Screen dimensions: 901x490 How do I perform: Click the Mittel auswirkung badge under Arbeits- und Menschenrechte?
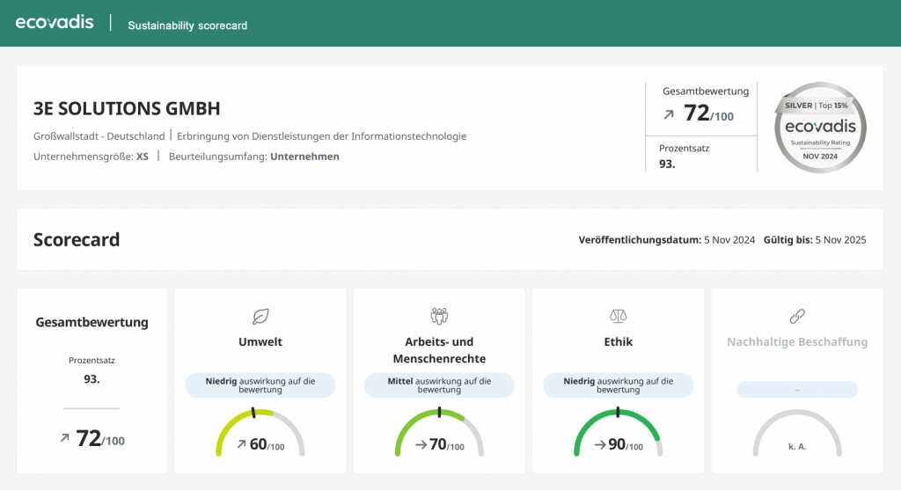[x=439, y=385]
